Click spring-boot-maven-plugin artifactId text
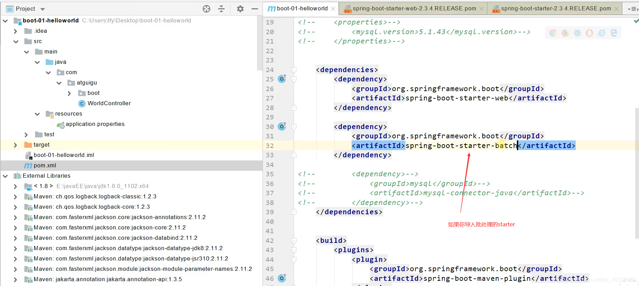639x286 pixels. (x=477, y=278)
